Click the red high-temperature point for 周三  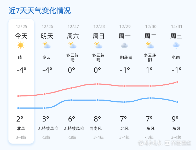(177, 82)
